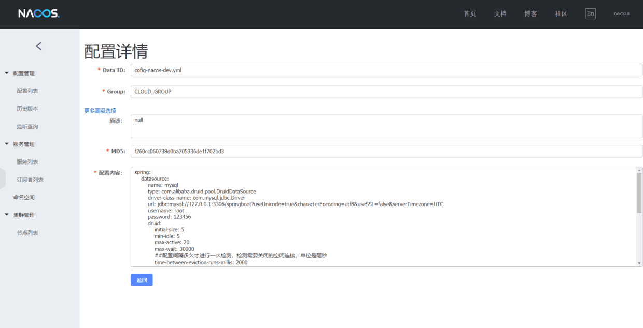Click the Chinese comment line in config
This screenshot has height=328, width=643.
[x=241, y=256]
